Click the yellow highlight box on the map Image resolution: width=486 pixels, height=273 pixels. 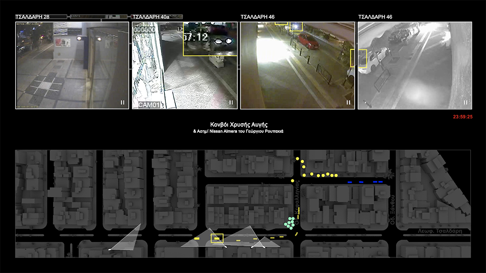pyautogui.click(x=217, y=238)
